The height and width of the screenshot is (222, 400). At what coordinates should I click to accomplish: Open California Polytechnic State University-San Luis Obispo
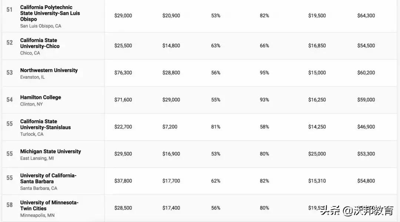(x=50, y=13)
